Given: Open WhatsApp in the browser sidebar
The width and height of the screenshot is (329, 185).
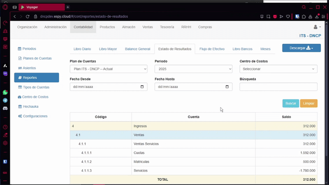Looking at the screenshot, I should (5, 92).
